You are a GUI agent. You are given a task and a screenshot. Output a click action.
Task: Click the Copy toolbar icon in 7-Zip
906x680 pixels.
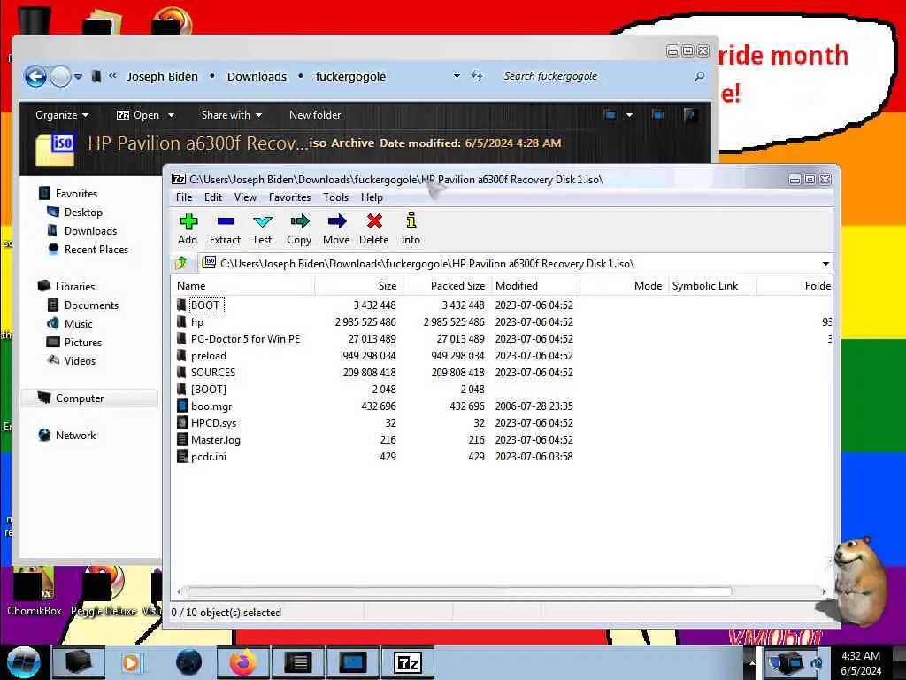coord(299,228)
